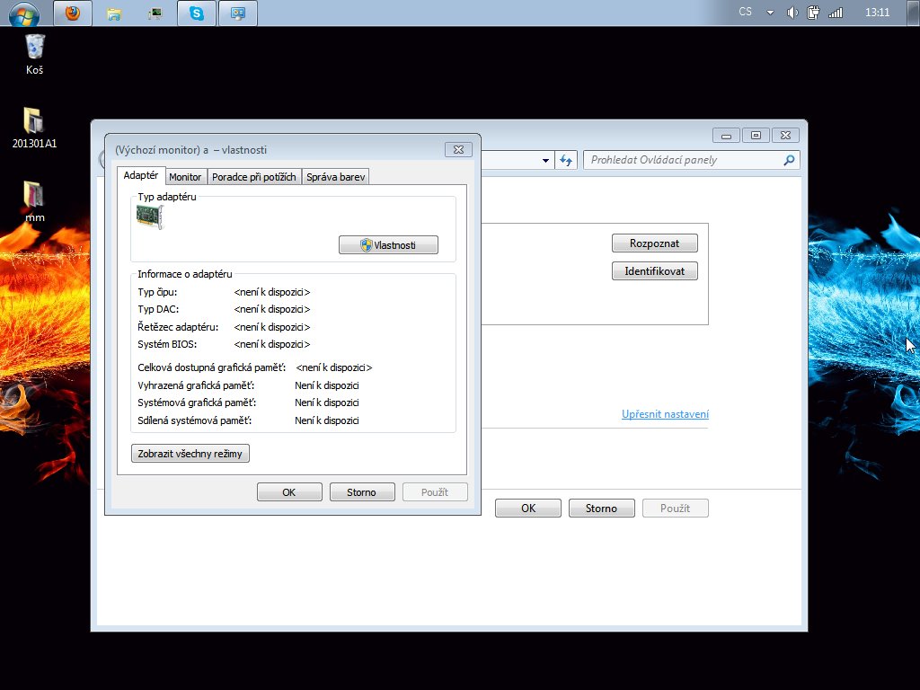Click the power plug tray icon
920x690 pixels.
813,13
